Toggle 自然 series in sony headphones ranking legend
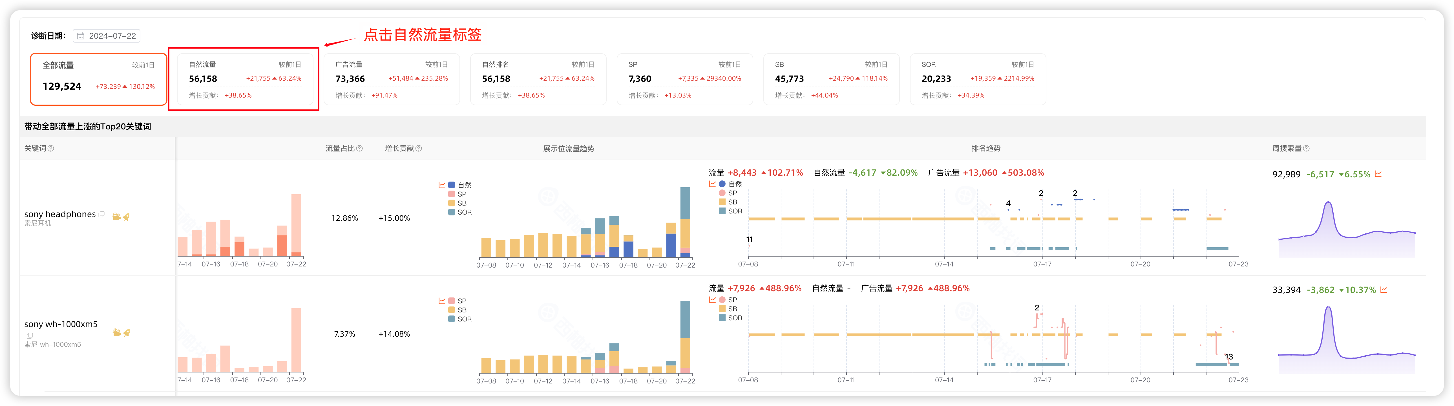1454x406 pixels. 730,184
